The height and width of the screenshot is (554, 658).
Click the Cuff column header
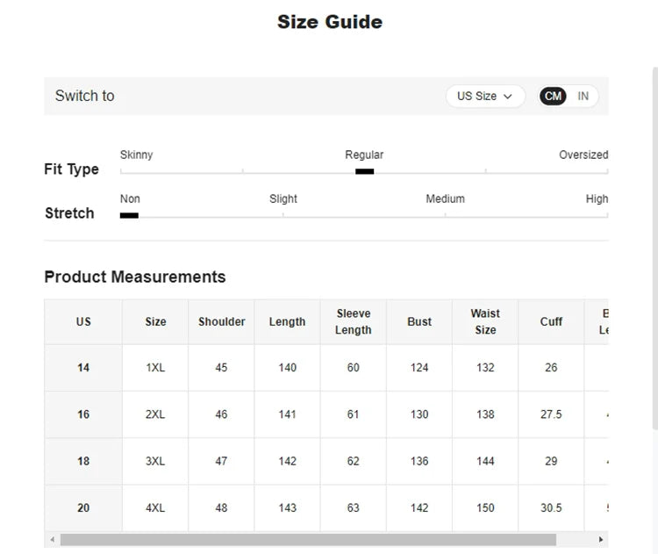551,322
